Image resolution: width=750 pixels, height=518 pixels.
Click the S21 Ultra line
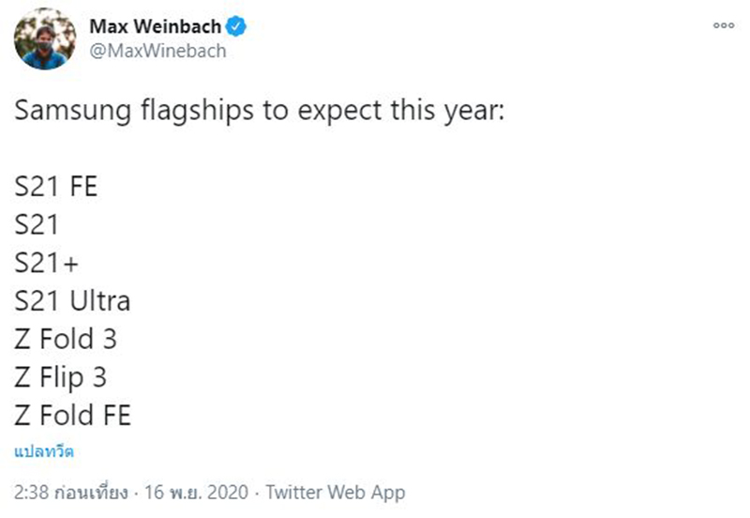72,301
